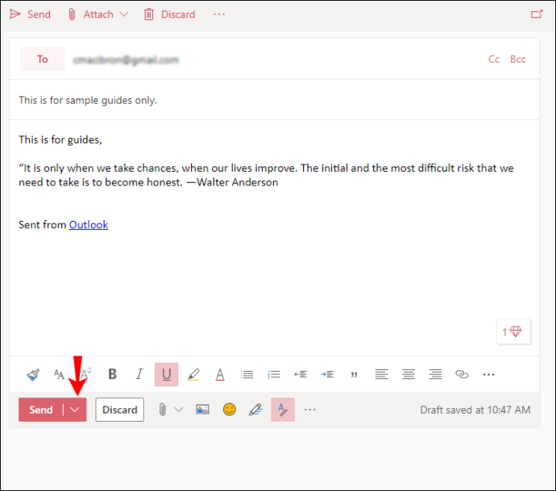
Task: Click the subject line field
Action: tap(275, 101)
